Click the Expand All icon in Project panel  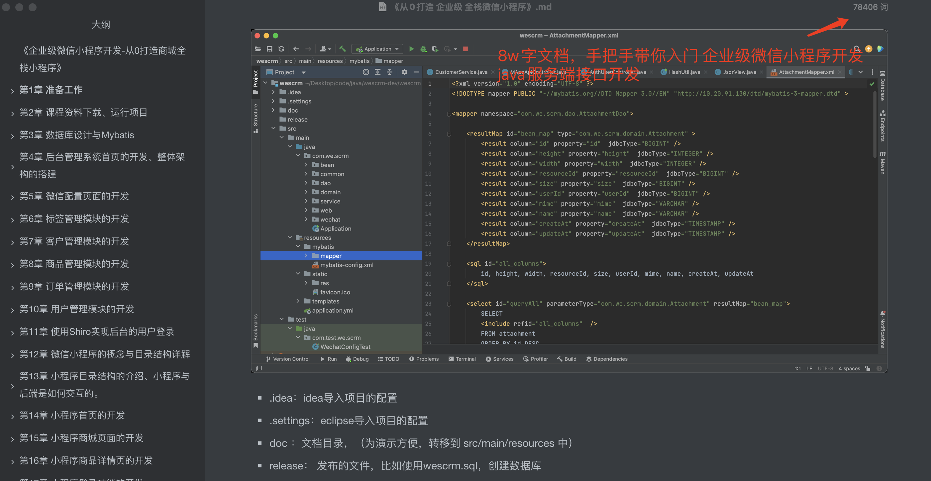(378, 72)
